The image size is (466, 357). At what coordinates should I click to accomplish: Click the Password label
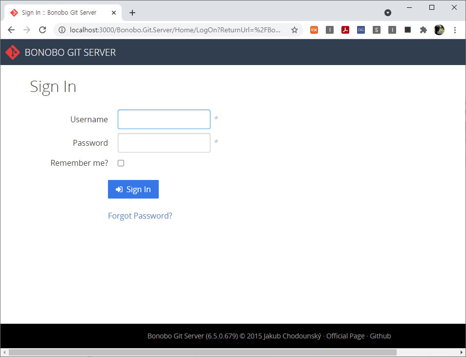pos(90,143)
